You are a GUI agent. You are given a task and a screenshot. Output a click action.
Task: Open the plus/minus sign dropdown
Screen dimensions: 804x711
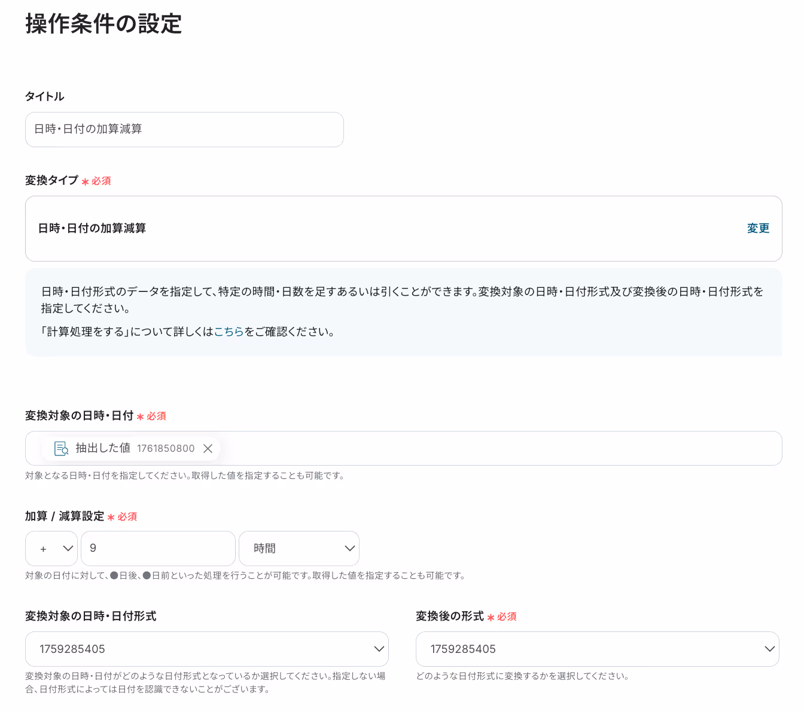tap(51, 548)
